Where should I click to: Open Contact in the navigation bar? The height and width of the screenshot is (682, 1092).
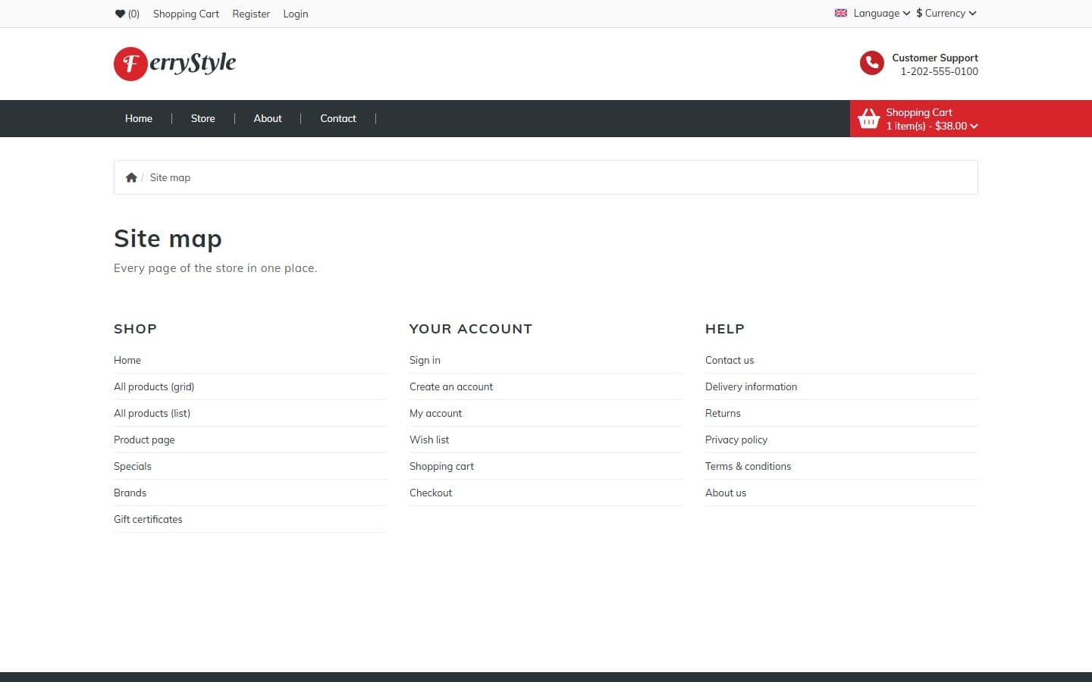point(337,118)
